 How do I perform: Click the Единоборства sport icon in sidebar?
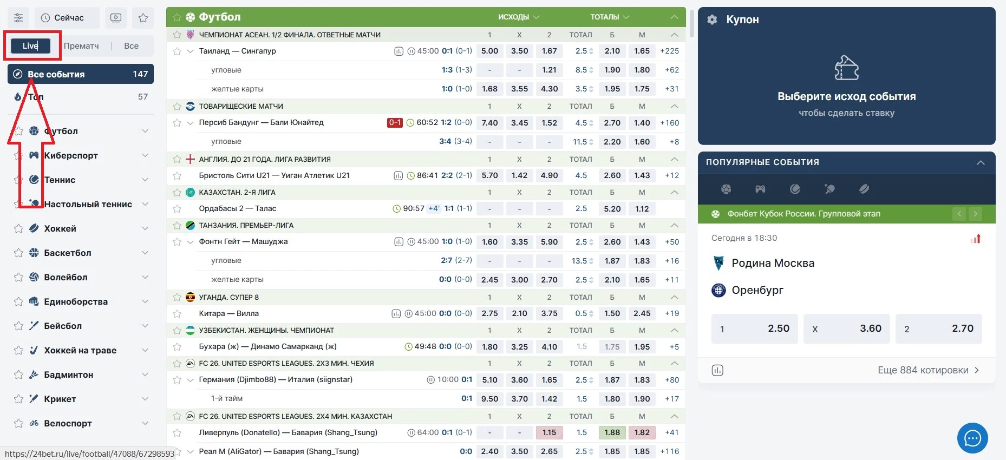(34, 301)
